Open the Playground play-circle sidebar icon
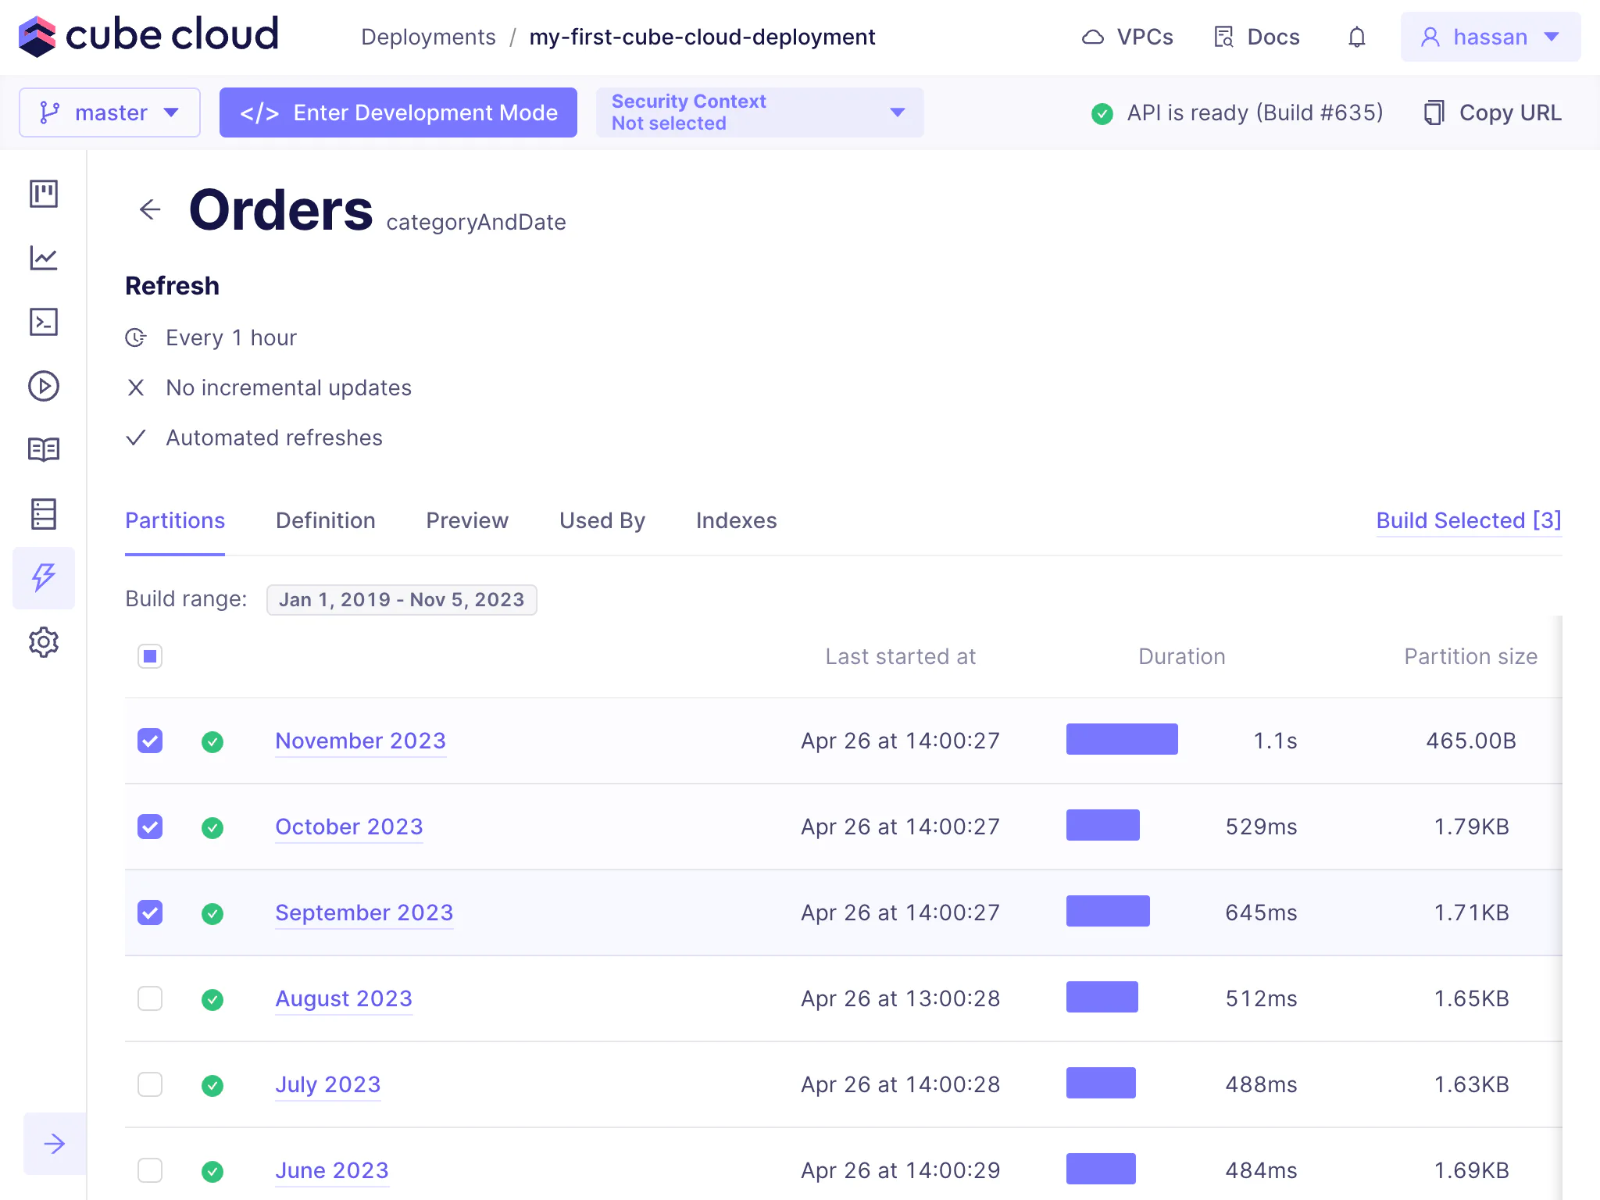The width and height of the screenshot is (1600, 1200). point(44,386)
